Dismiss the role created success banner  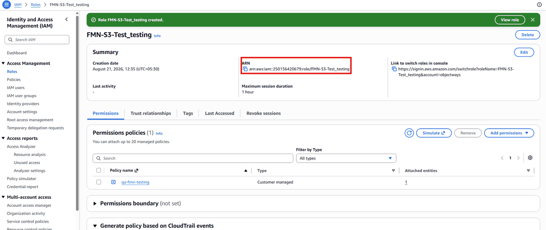tap(532, 20)
